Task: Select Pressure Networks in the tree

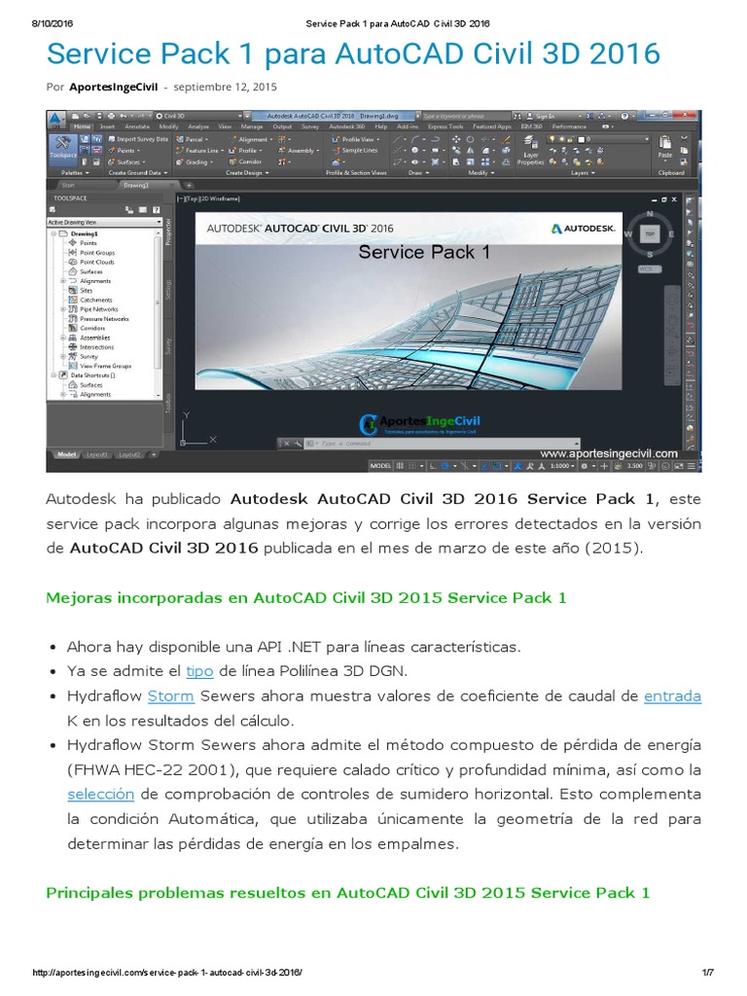Action: point(104,319)
